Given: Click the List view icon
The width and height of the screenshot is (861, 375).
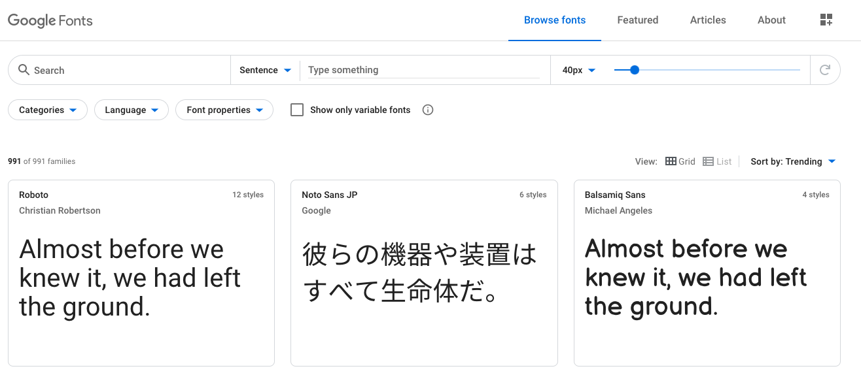Looking at the screenshot, I should click(x=708, y=161).
